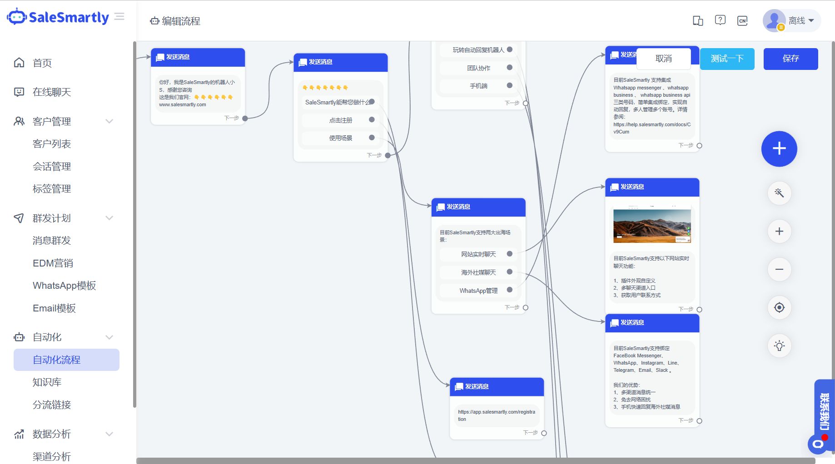This screenshot has height=464, width=835.
Task: Click the SaleSmartly logo
Action: click(x=58, y=17)
